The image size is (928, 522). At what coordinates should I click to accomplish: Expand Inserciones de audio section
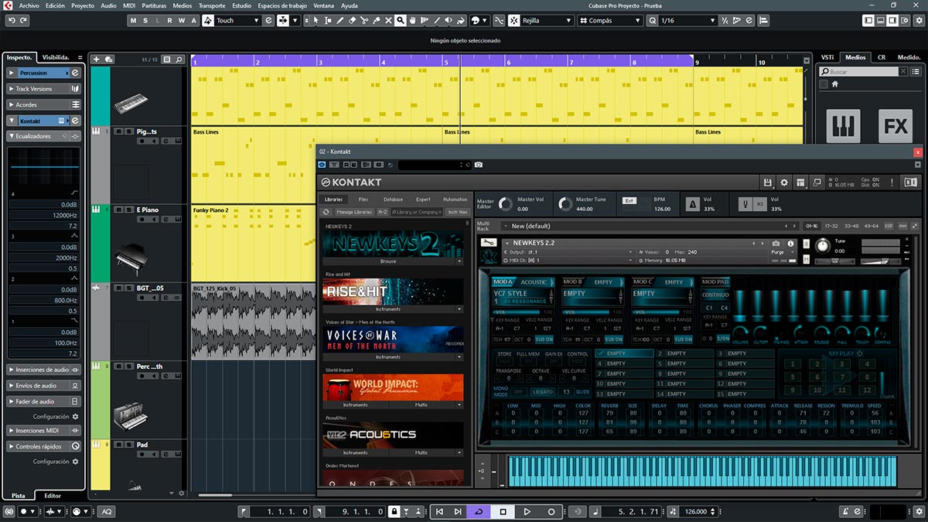click(43, 370)
